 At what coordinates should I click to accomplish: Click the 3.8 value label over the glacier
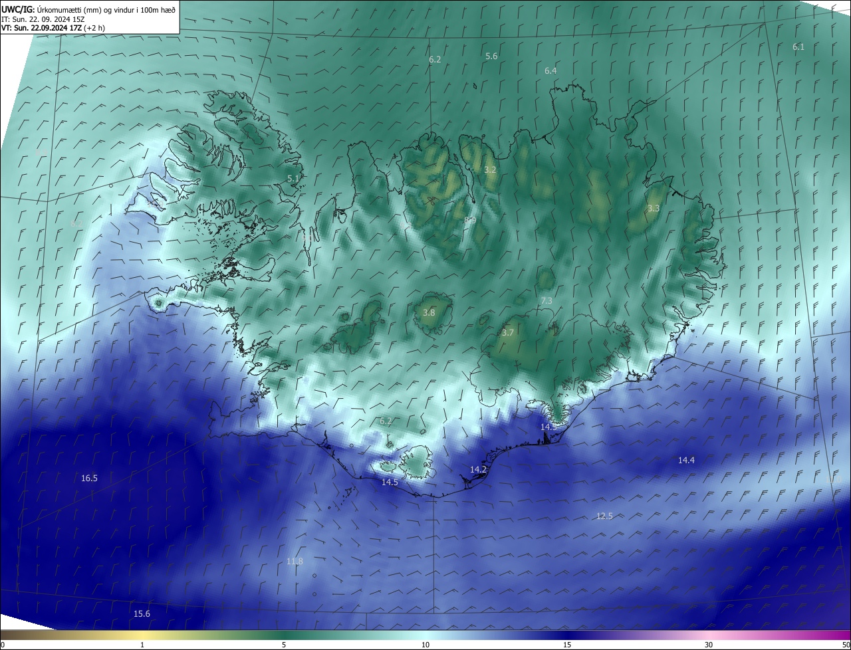point(429,312)
